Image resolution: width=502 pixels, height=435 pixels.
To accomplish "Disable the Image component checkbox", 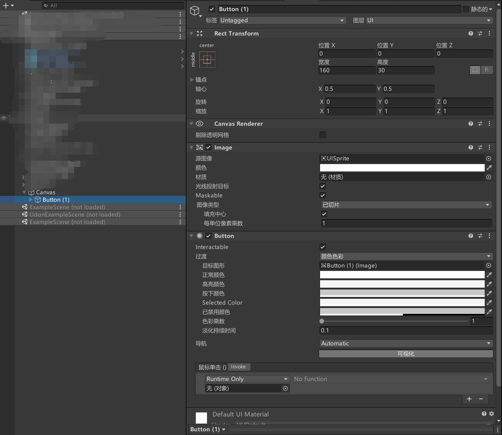I will (209, 147).
